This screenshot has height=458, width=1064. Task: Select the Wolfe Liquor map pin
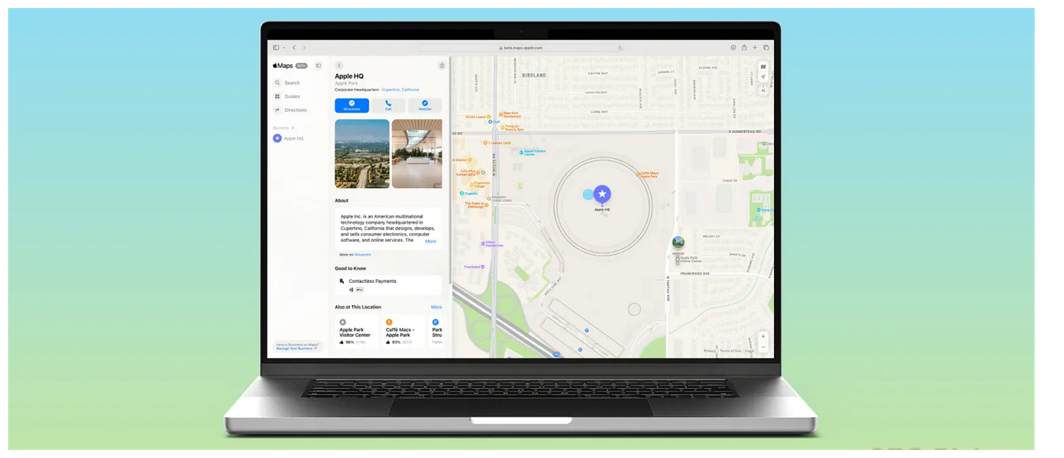coord(490,117)
